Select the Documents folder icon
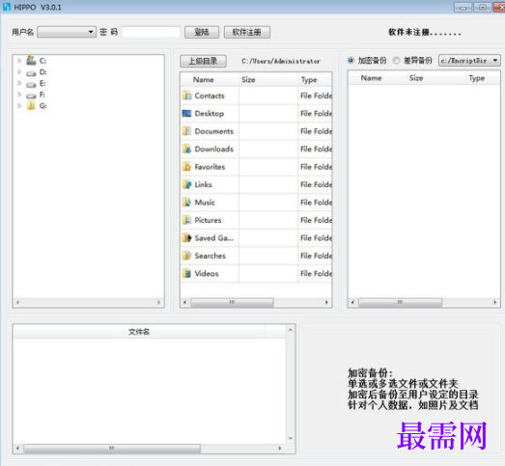Viewport: 505px width, 466px height. (x=186, y=131)
